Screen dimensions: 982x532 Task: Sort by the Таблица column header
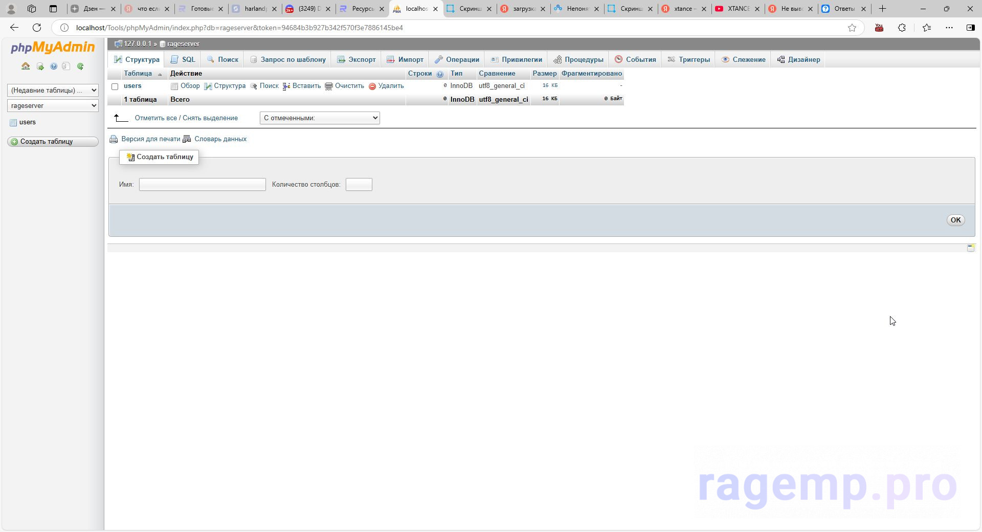pyautogui.click(x=138, y=74)
